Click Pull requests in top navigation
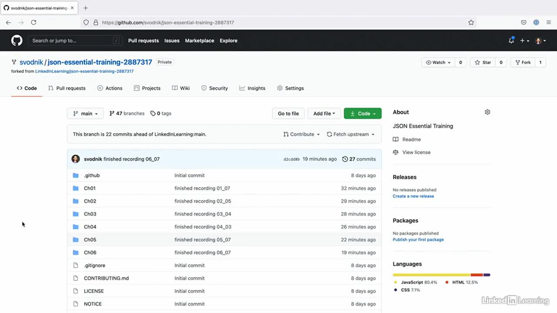 [143, 40]
